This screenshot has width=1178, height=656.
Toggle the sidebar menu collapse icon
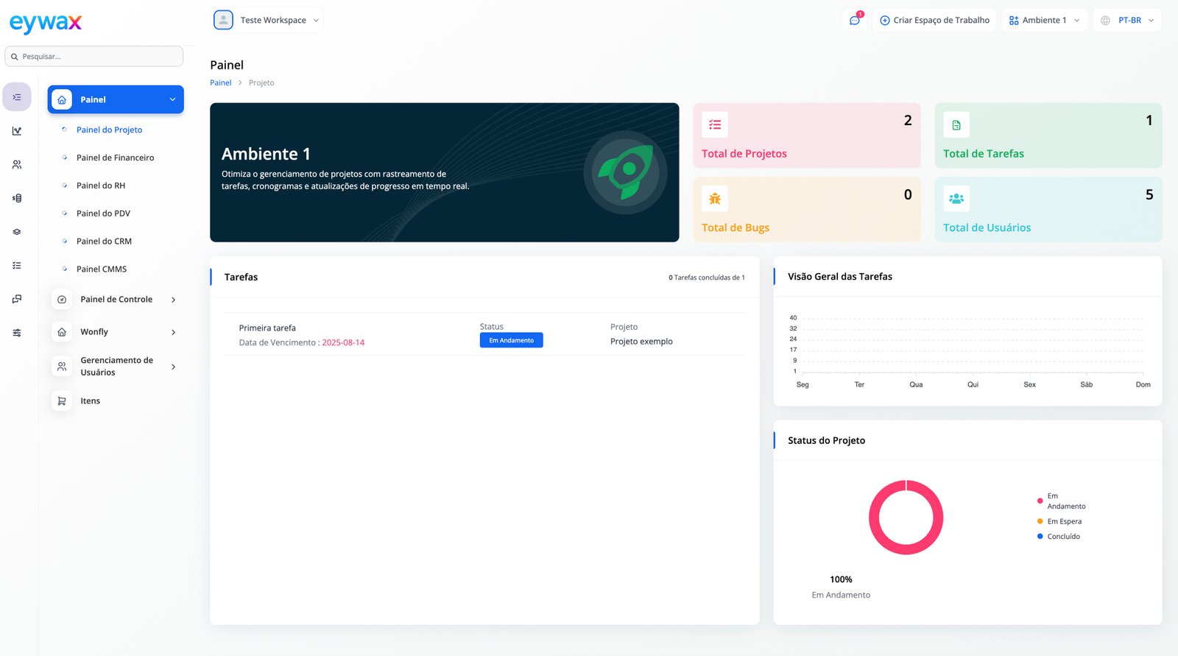(17, 97)
